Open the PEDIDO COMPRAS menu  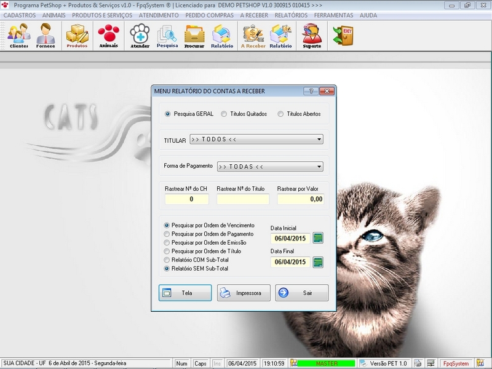pyautogui.click(x=209, y=15)
